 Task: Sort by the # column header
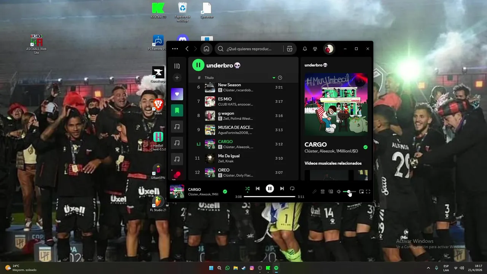pos(199,78)
